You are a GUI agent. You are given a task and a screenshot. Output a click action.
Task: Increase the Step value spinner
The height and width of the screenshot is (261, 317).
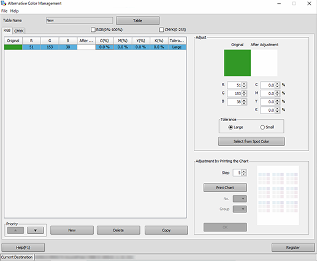[243, 171]
